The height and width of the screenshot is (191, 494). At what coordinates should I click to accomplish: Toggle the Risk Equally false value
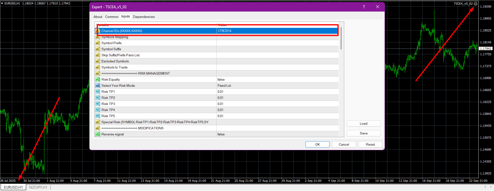(x=221, y=80)
